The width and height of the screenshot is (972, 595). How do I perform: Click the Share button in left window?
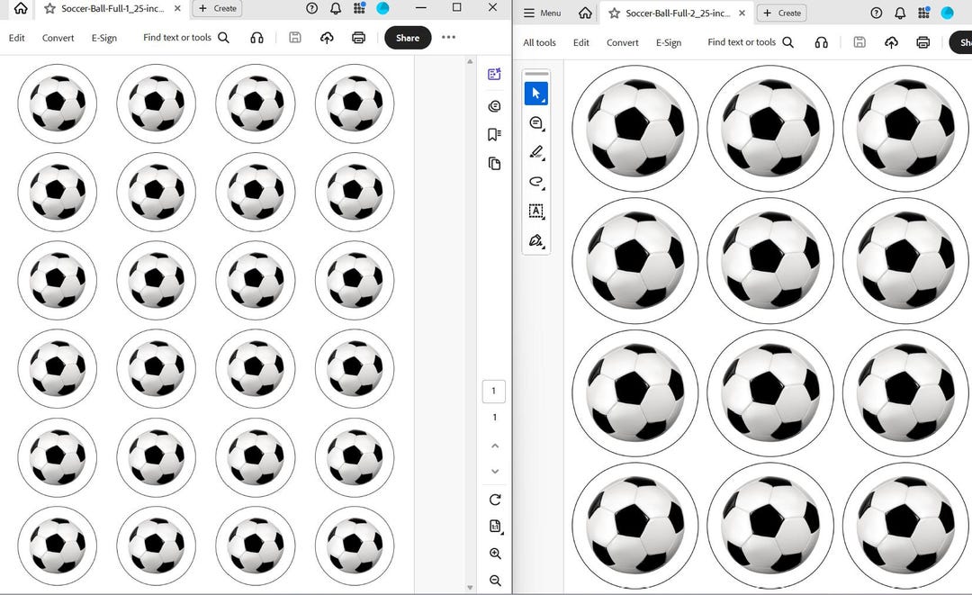tap(408, 38)
